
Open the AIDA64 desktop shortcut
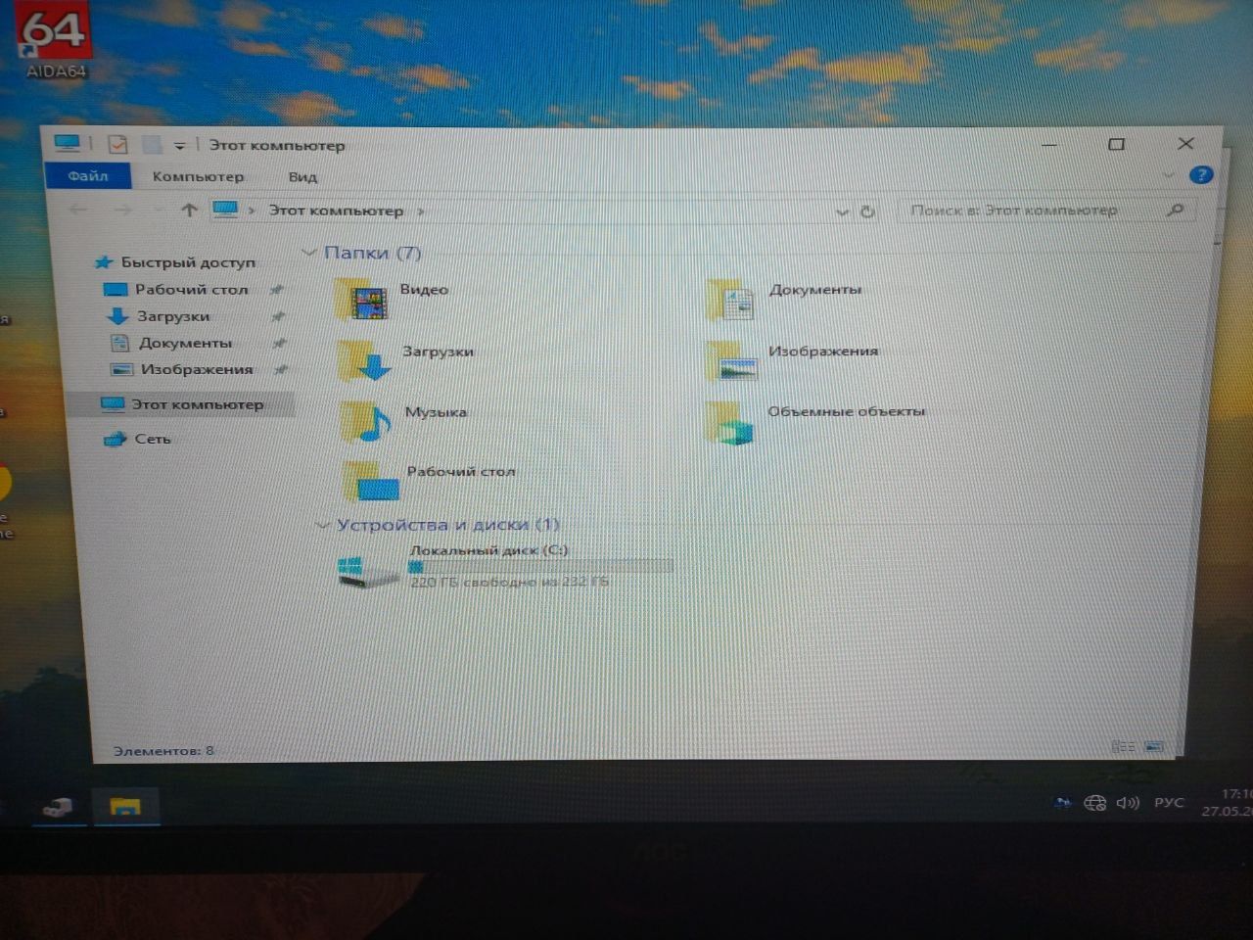point(54,41)
